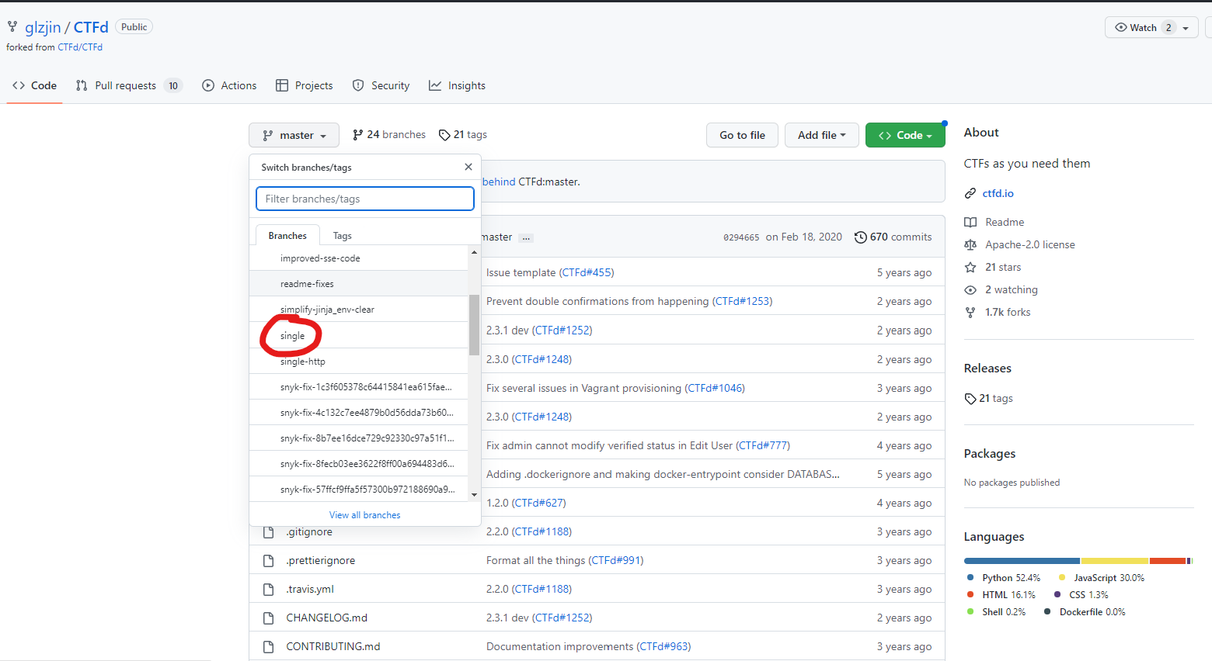Click View all branches link

(365, 515)
